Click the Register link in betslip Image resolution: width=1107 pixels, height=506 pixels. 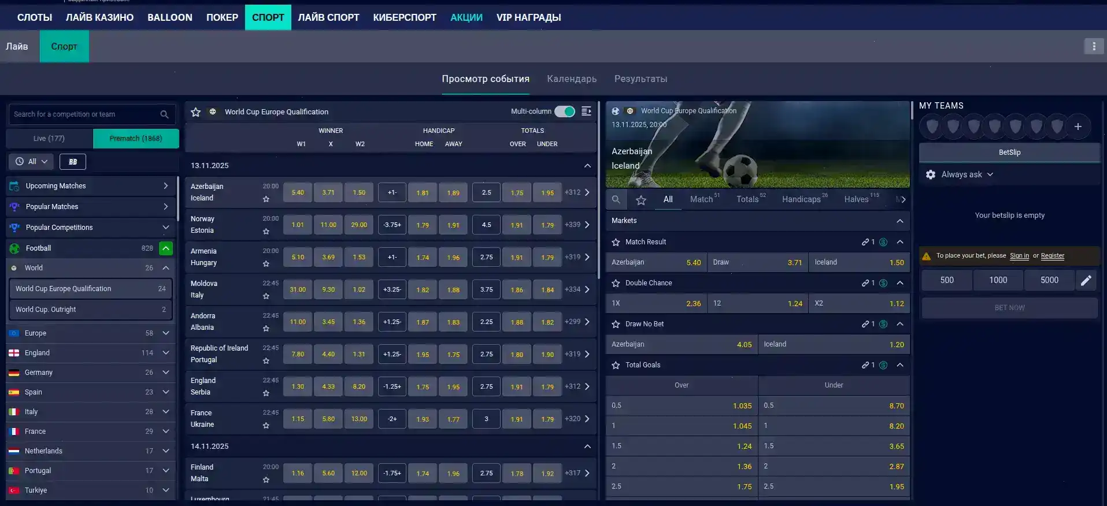point(1052,256)
